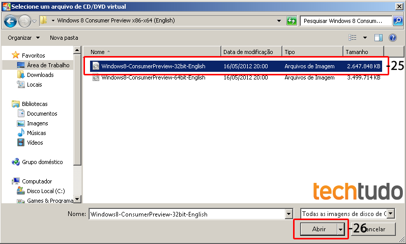The image size is (406, 244).
Task: Click the Grupo doméstico homegroup icon
Action: pos(16,162)
